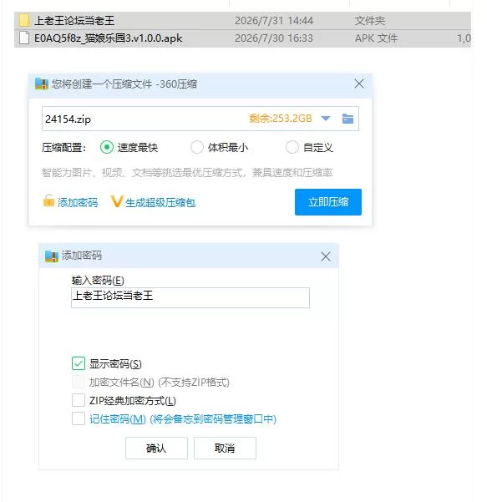Select the 自定义 compression option

tap(292, 147)
